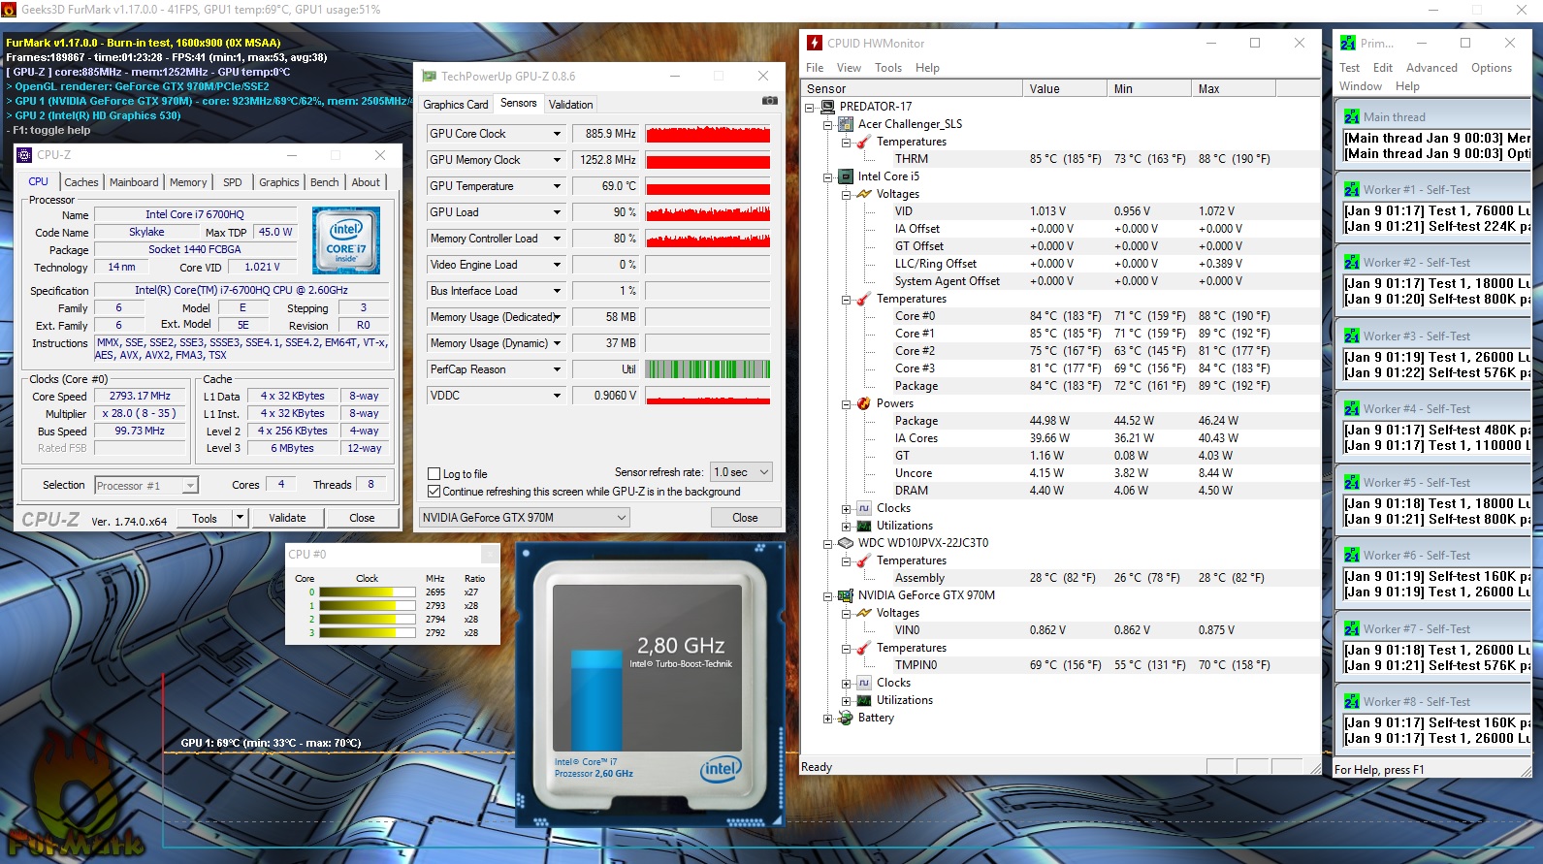
Task: Toggle Continue refreshing in background checkbox
Action: (x=434, y=492)
